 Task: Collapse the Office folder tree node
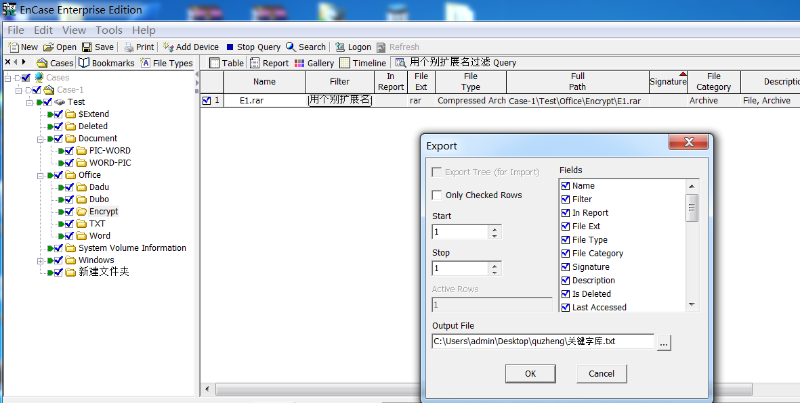[41, 175]
